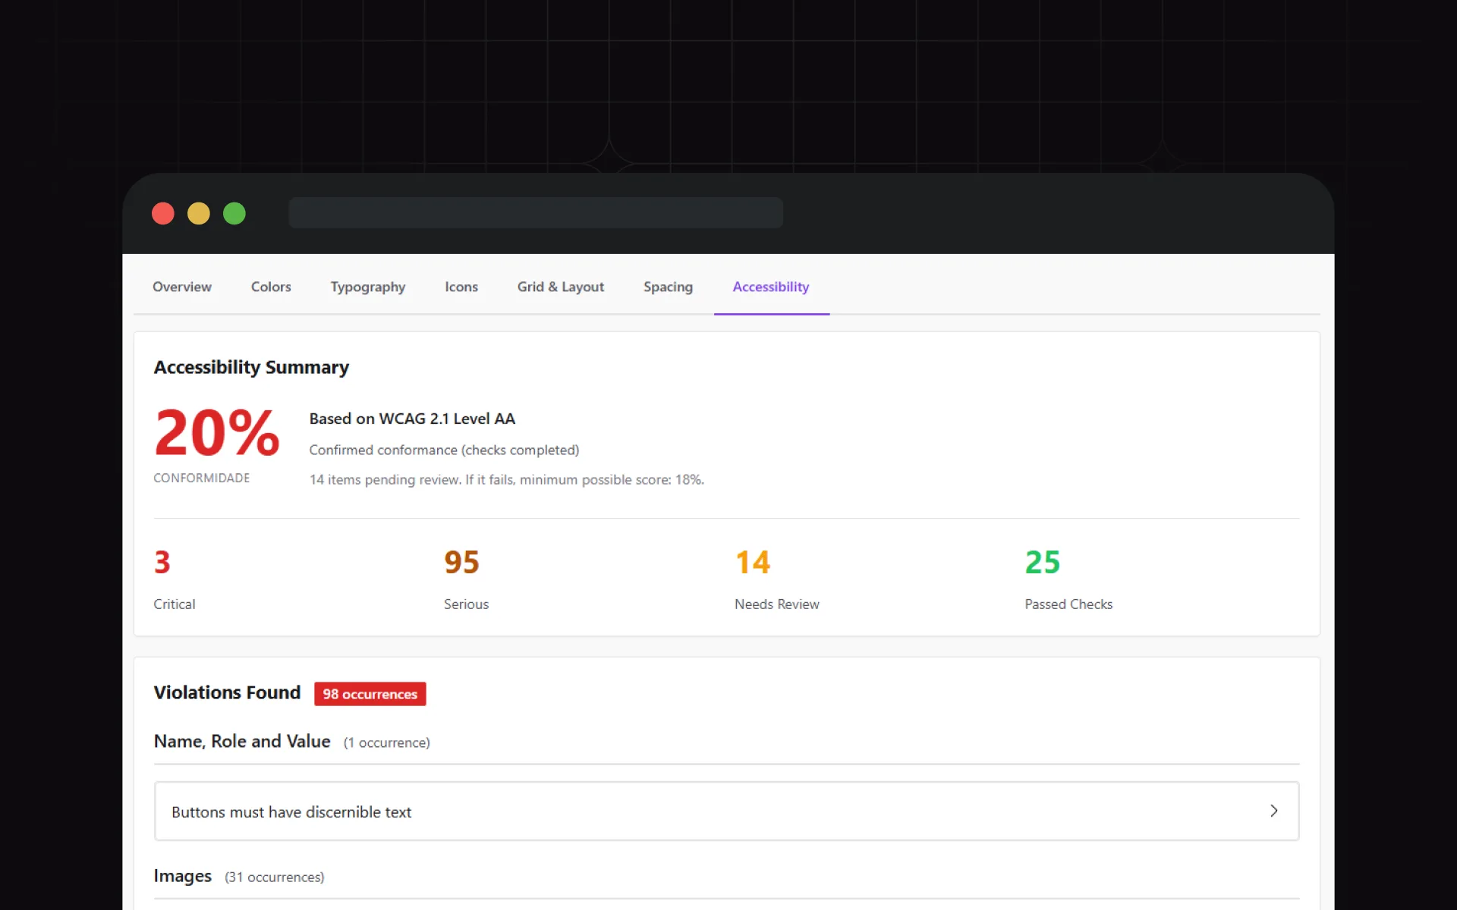Click the yellow minimize window dot

click(199, 214)
